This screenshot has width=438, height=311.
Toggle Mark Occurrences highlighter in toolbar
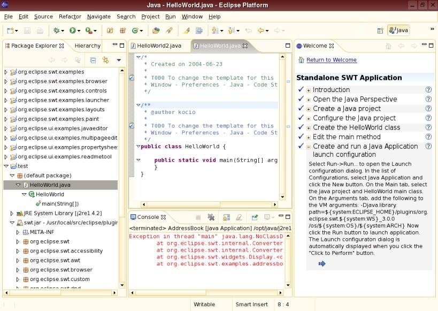point(186,31)
